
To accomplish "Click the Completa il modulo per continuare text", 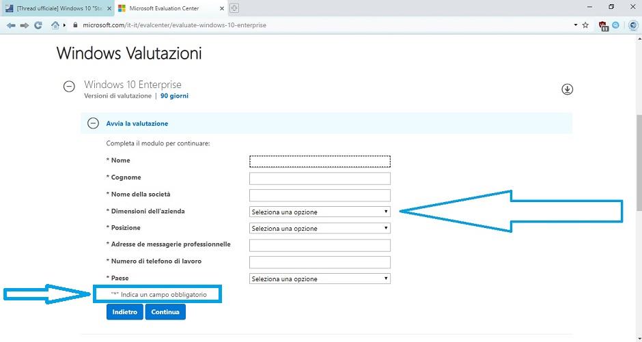I will (158, 143).
